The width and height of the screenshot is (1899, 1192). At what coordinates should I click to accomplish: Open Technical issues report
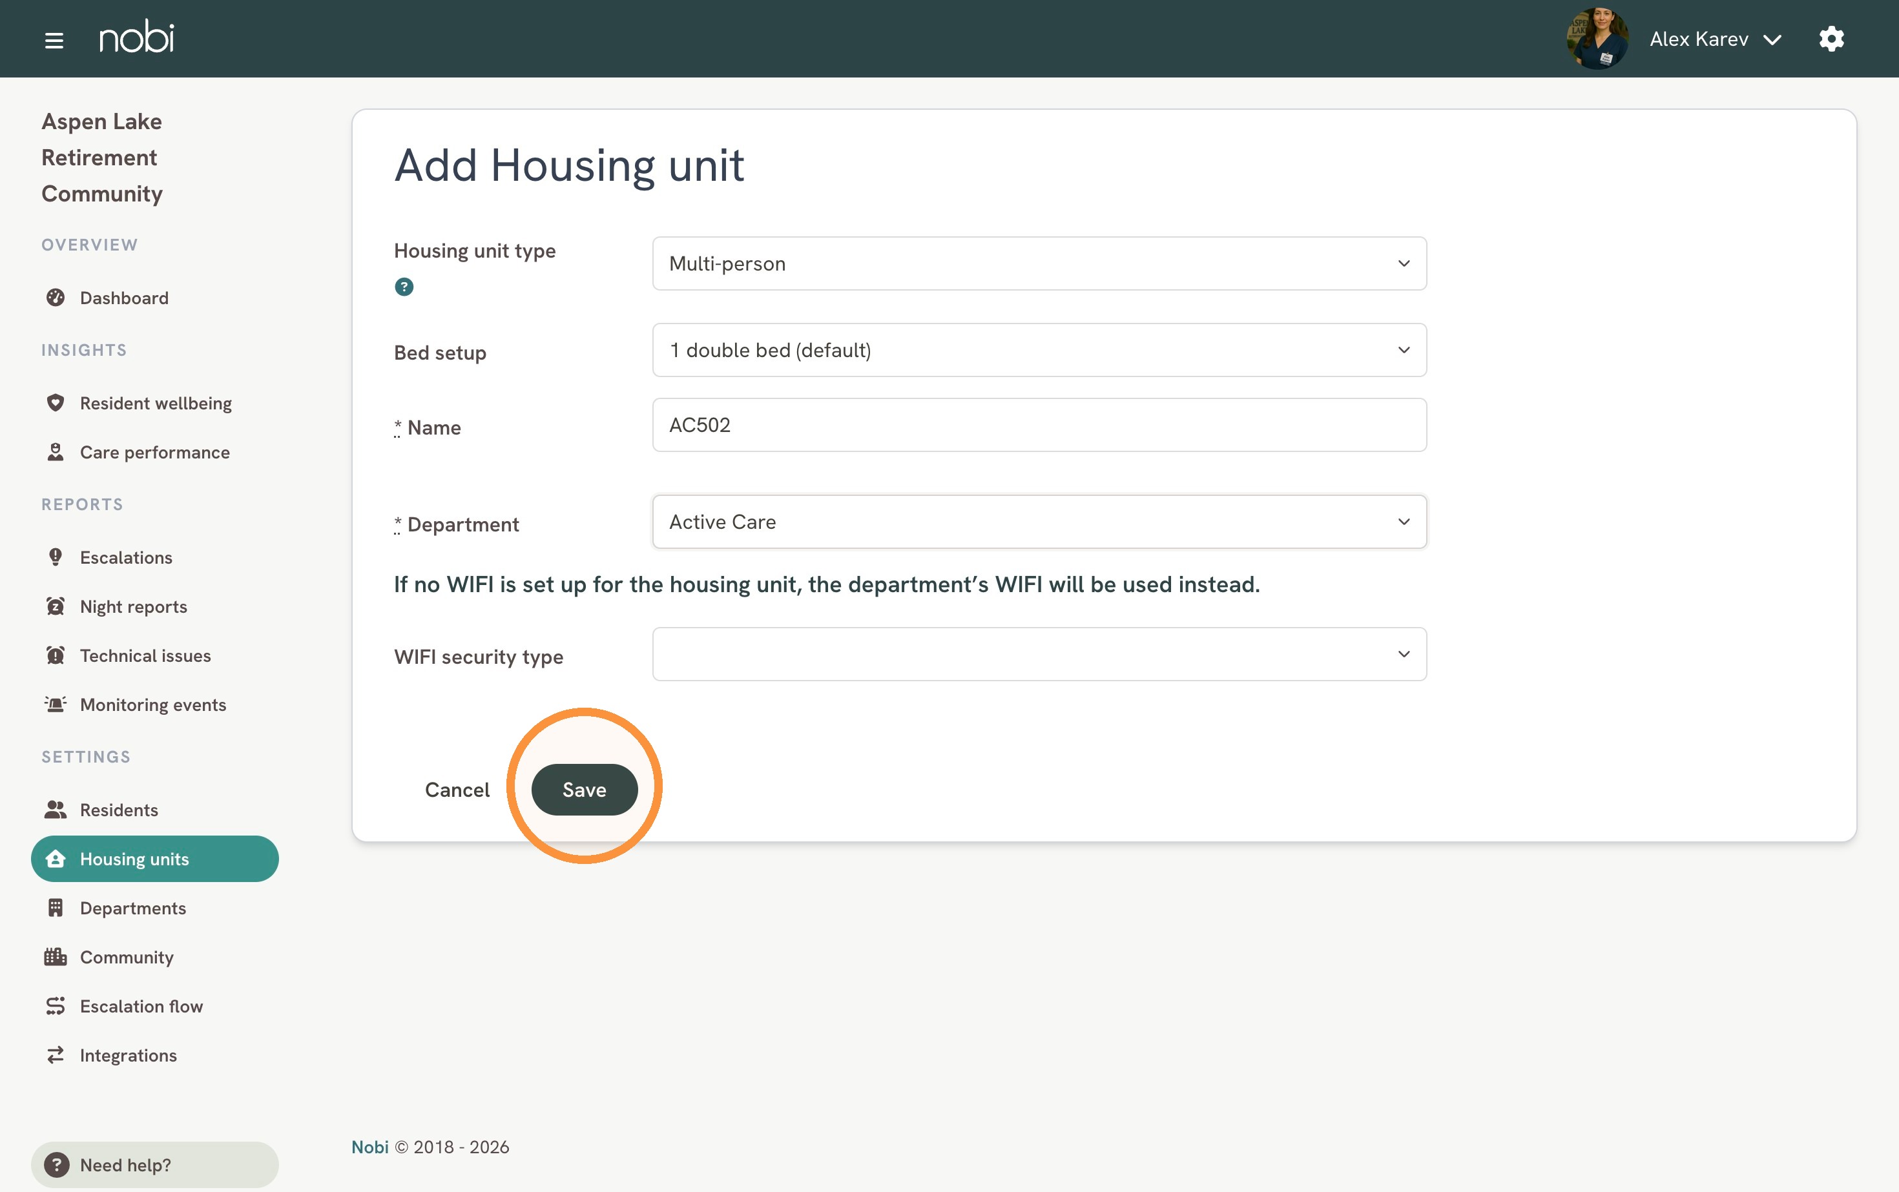coord(145,656)
